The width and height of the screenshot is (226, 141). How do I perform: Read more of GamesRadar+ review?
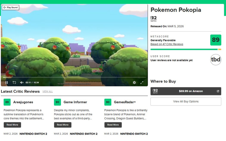[x=113, y=125]
